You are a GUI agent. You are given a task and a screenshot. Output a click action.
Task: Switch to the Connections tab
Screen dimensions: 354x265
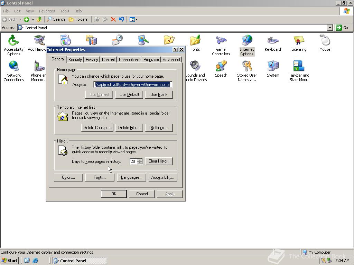coord(129,60)
